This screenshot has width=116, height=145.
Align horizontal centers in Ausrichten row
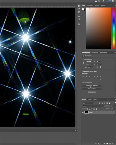[x=86, y=76]
